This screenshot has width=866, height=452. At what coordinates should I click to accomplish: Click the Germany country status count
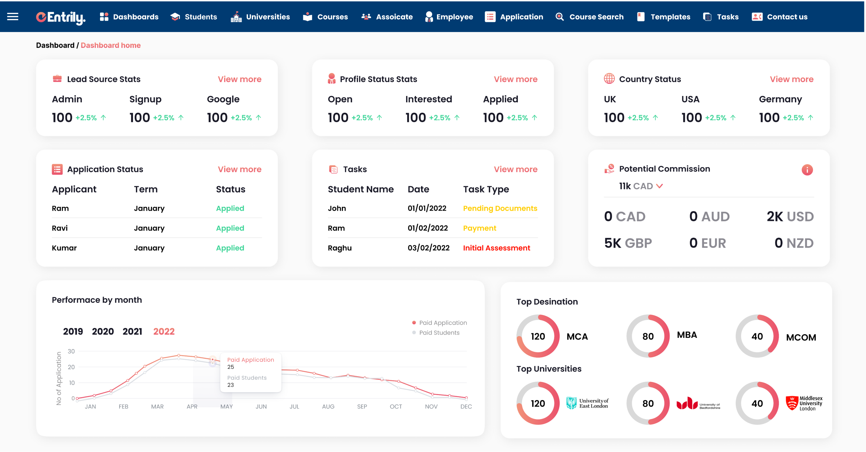tap(769, 118)
